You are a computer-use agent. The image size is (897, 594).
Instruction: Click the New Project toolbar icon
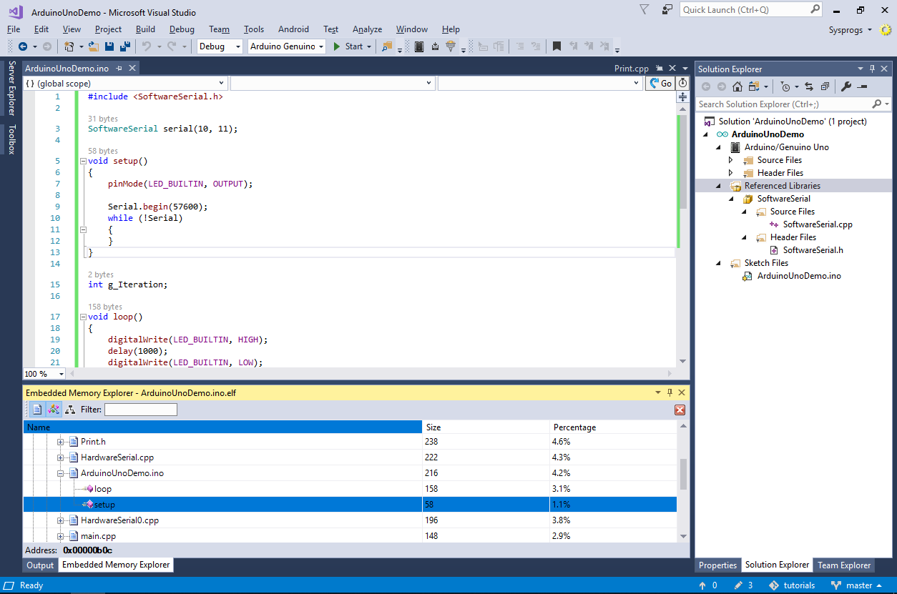click(69, 46)
